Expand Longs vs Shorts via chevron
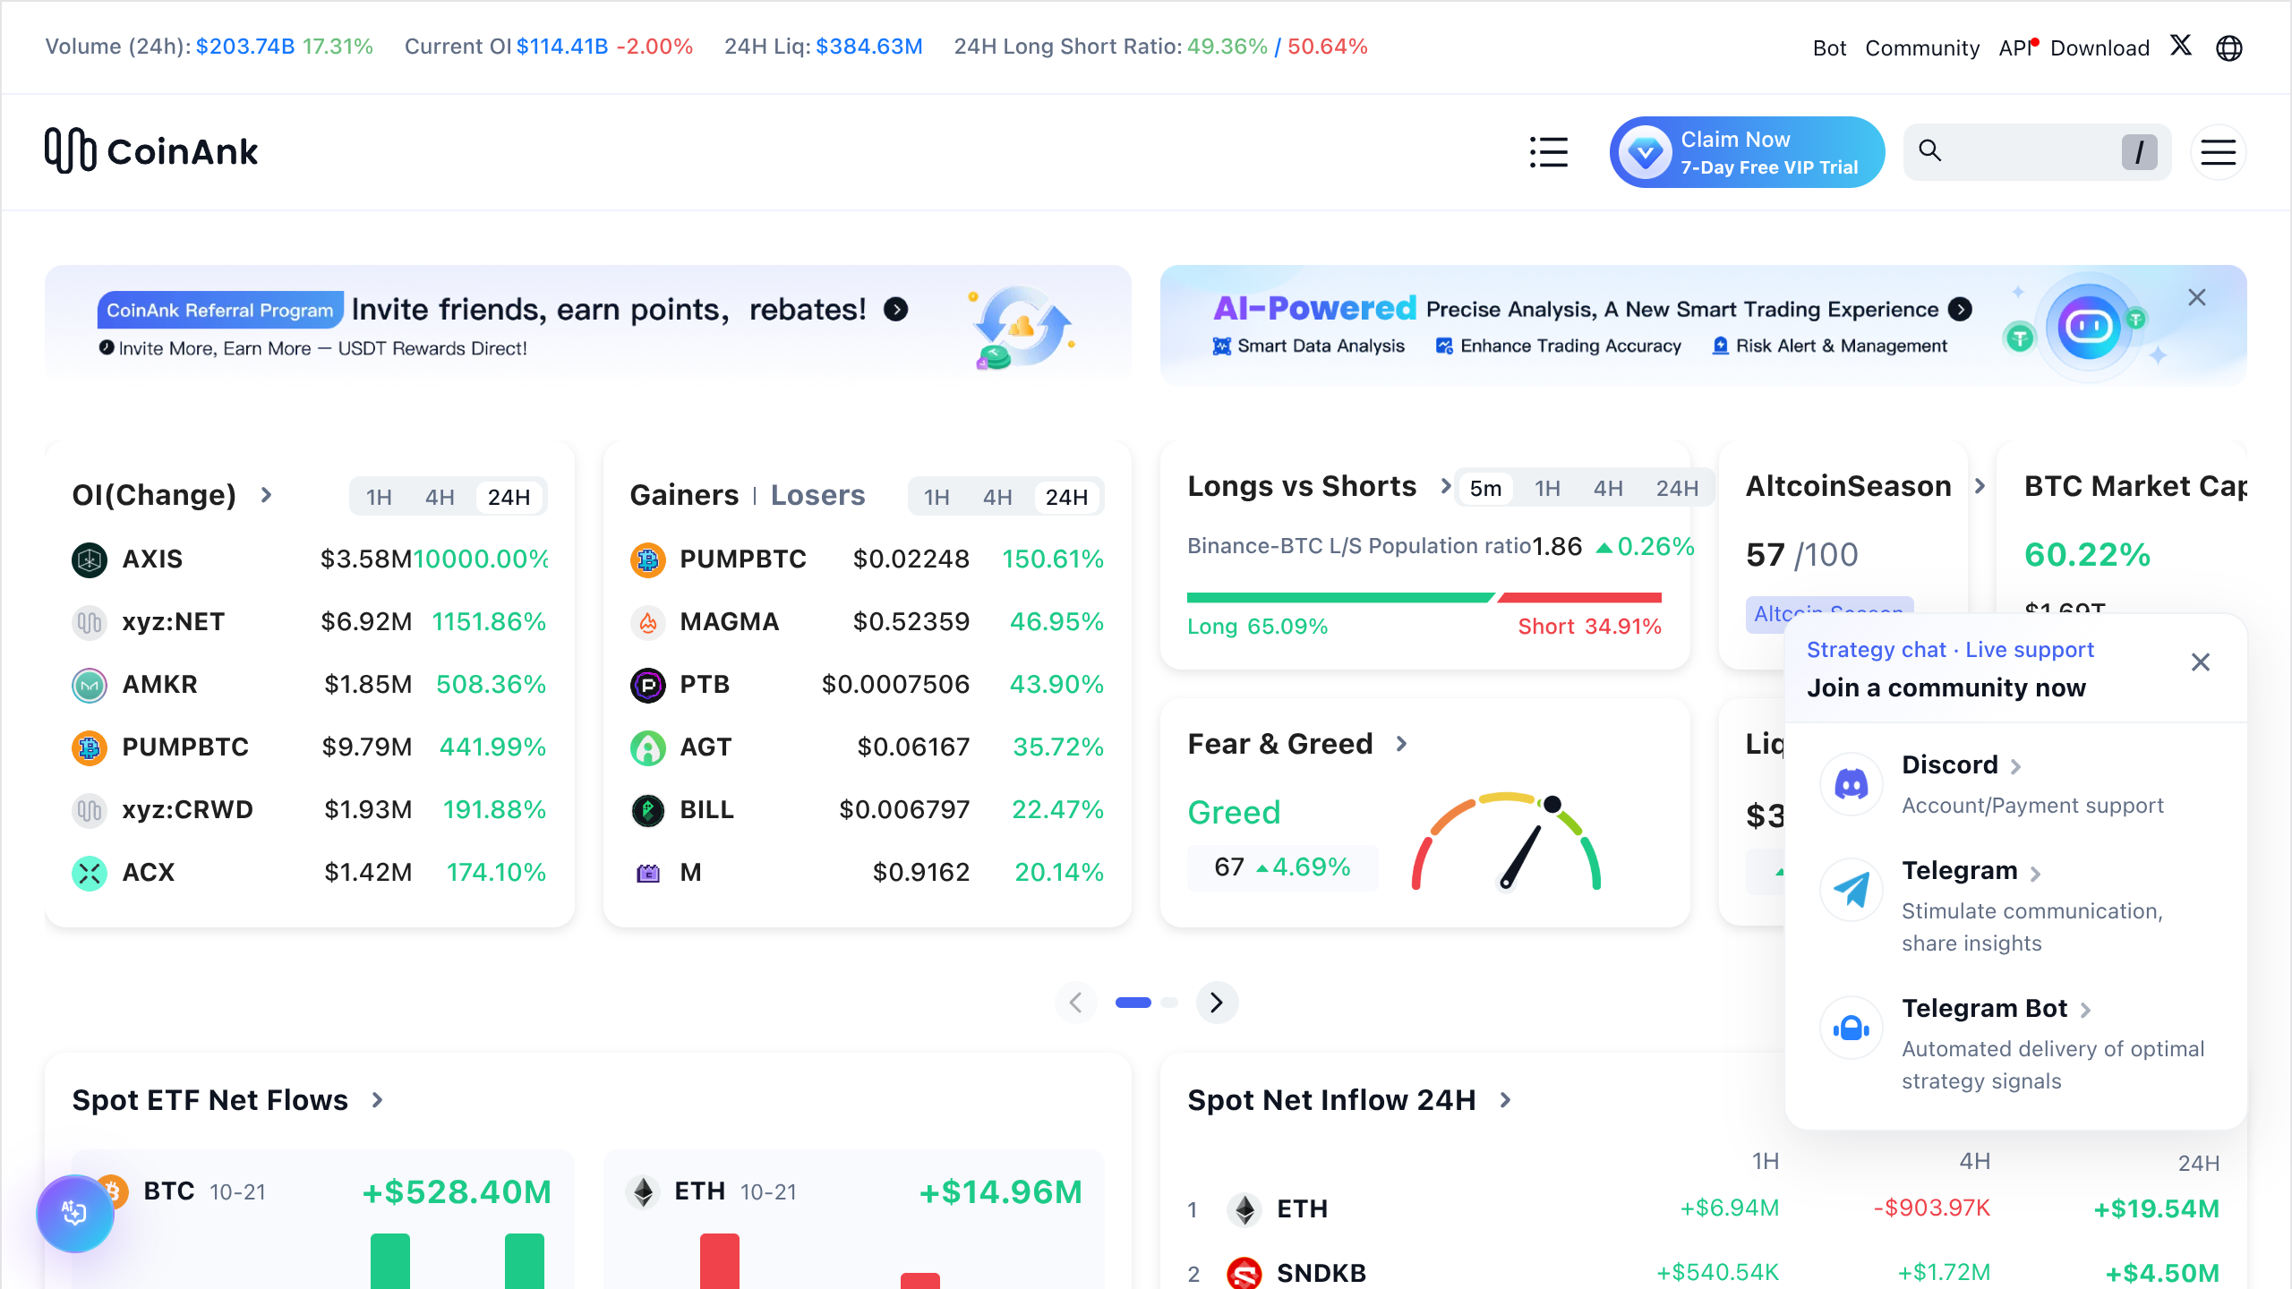This screenshot has width=2292, height=1289. [x=1445, y=485]
